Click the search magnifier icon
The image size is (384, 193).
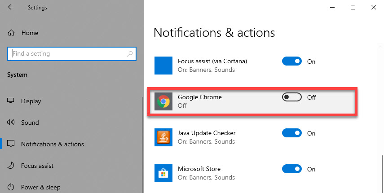point(130,53)
